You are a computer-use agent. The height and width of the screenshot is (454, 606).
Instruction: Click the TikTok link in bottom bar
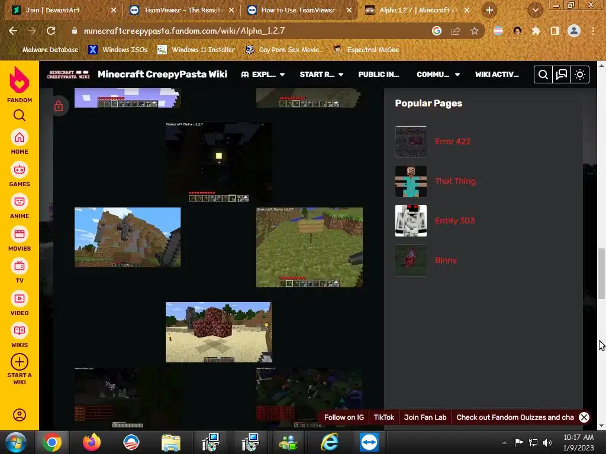[383, 417]
